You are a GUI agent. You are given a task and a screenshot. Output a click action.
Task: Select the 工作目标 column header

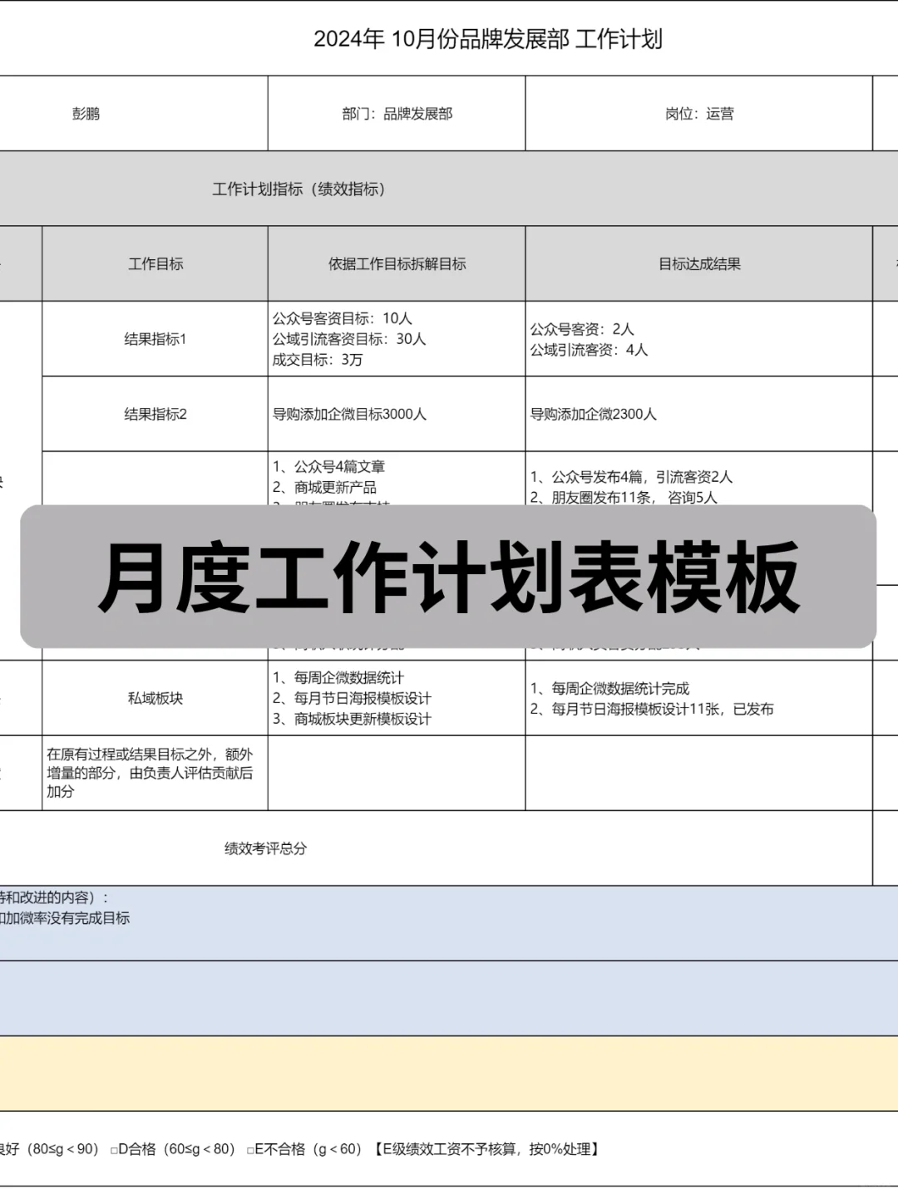point(155,264)
